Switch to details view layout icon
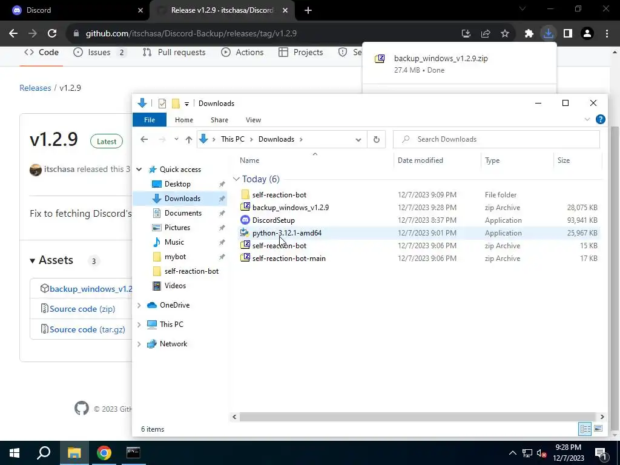The width and height of the screenshot is (620, 465). click(585, 429)
